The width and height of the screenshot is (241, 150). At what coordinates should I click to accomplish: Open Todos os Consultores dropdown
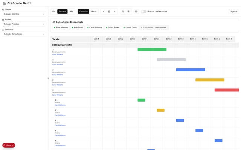pos(24,34)
